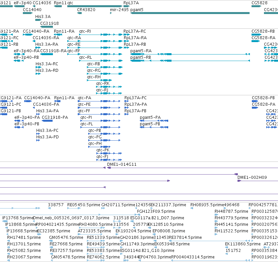Screen dimensions: 278x262
Task: Select the RH17481.5prime EST label
Action: 24,238
